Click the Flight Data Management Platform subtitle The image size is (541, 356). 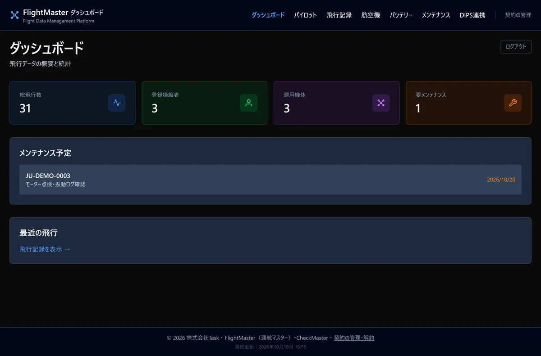(x=59, y=21)
